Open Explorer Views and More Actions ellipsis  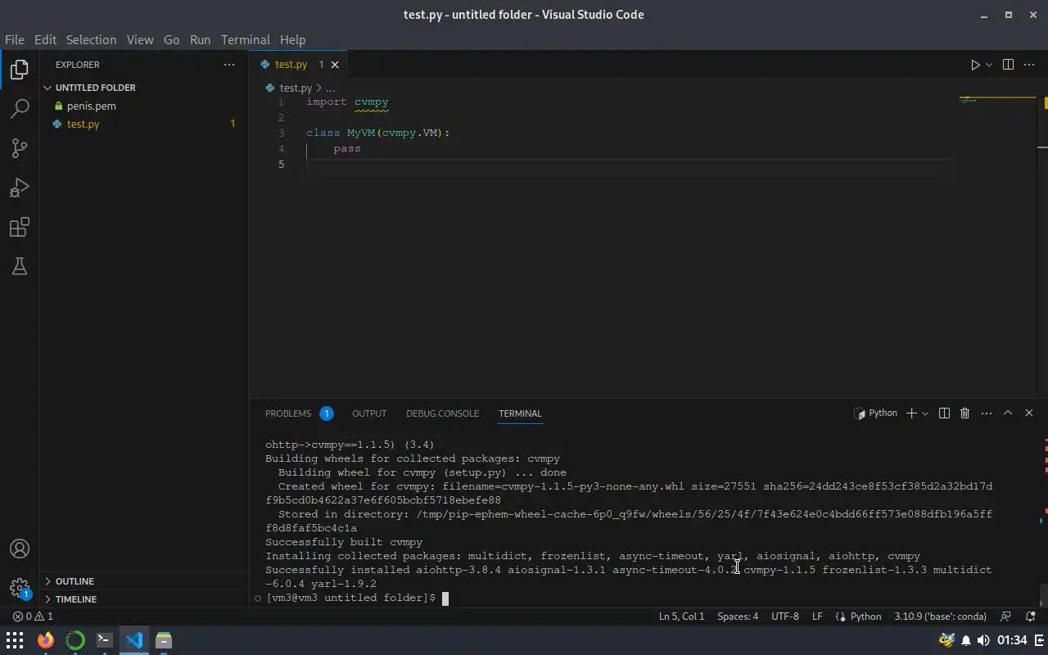[229, 65]
